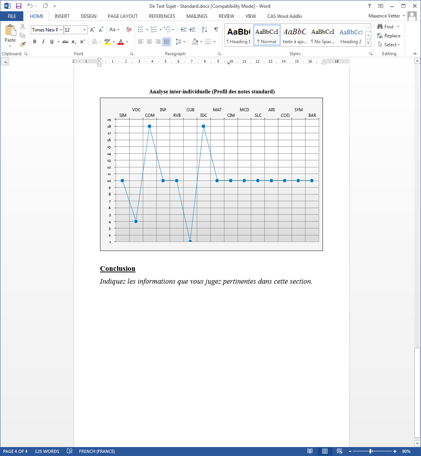The image size is (421, 456).
Task: Open the FILE menu
Action: pyautogui.click(x=12, y=16)
